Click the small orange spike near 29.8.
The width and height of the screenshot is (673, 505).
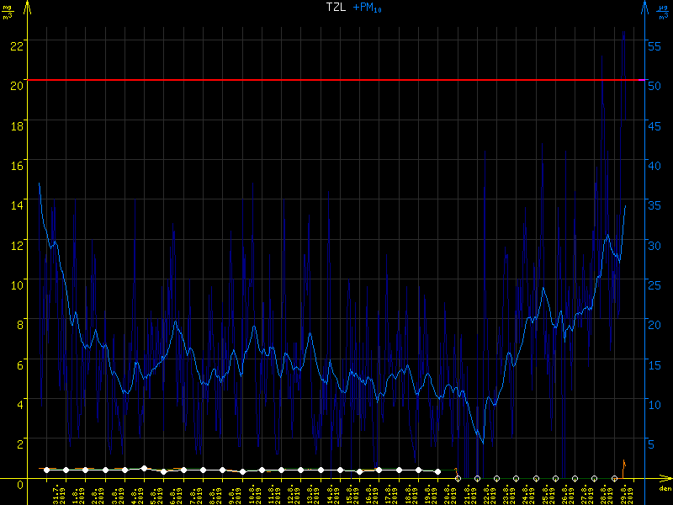623,464
